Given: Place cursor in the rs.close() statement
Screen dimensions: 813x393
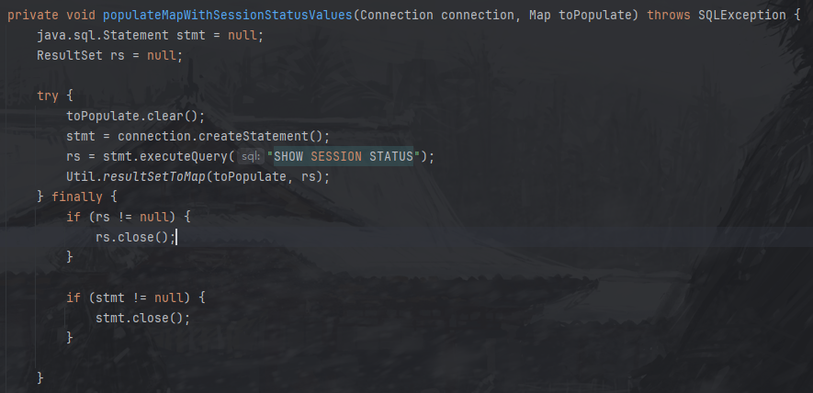Looking at the screenshot, I should click(x=136, y=238).
